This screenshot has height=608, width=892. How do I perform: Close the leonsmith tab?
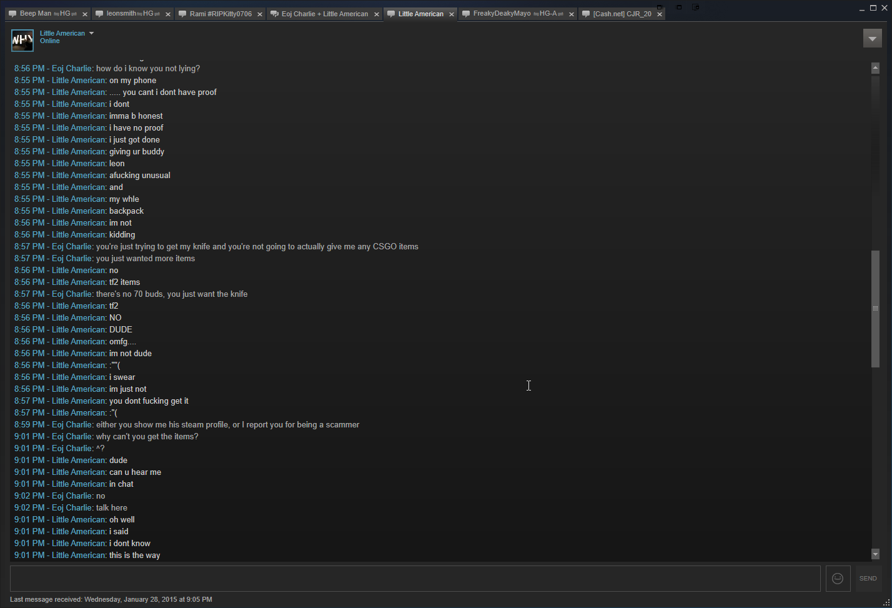pyautogui.click(x=168, y=14)
